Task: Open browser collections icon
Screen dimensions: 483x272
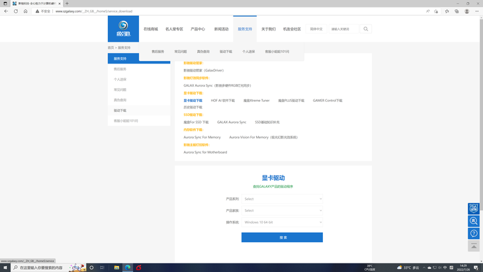Action: coord(457,11)
